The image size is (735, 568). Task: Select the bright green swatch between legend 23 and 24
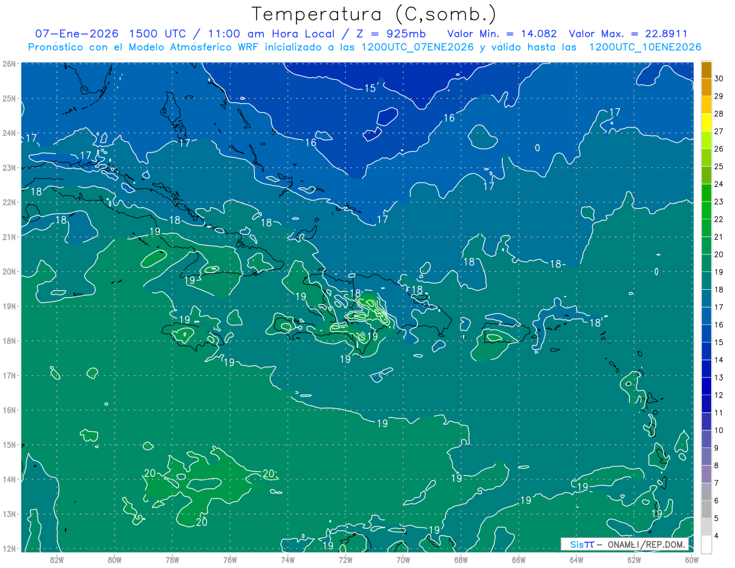tap(706, 193)
